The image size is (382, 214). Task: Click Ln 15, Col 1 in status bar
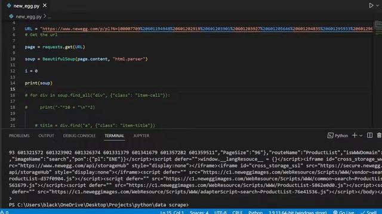[x=172, y=212]
